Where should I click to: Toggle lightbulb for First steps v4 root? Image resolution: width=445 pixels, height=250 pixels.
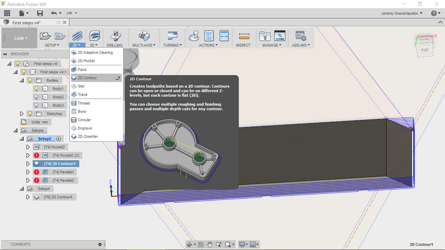coord(18,64)
